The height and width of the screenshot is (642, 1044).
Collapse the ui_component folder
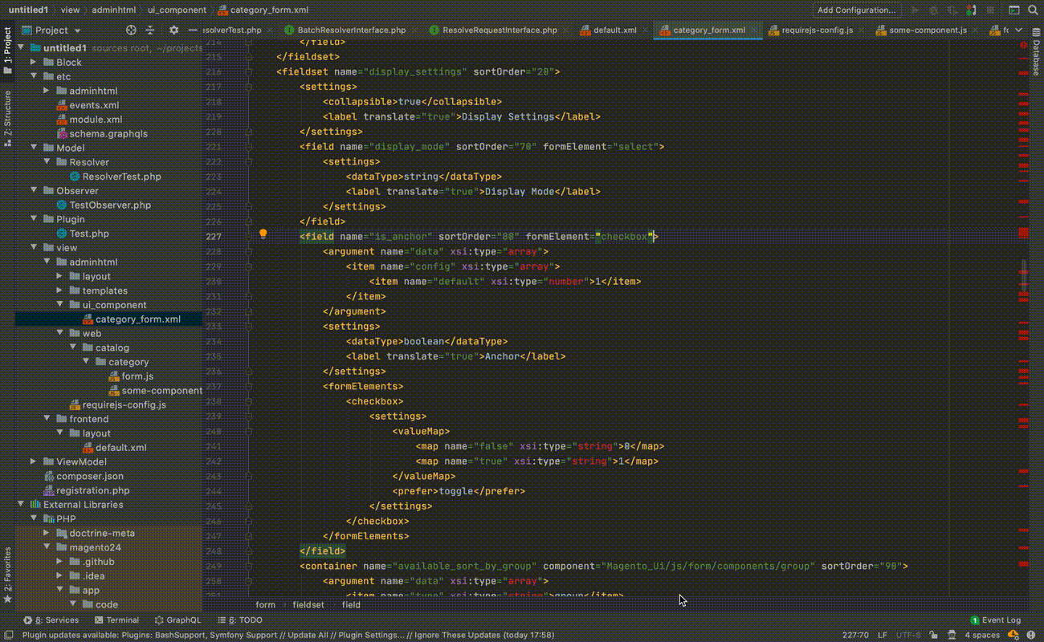[x=60, y=305]
